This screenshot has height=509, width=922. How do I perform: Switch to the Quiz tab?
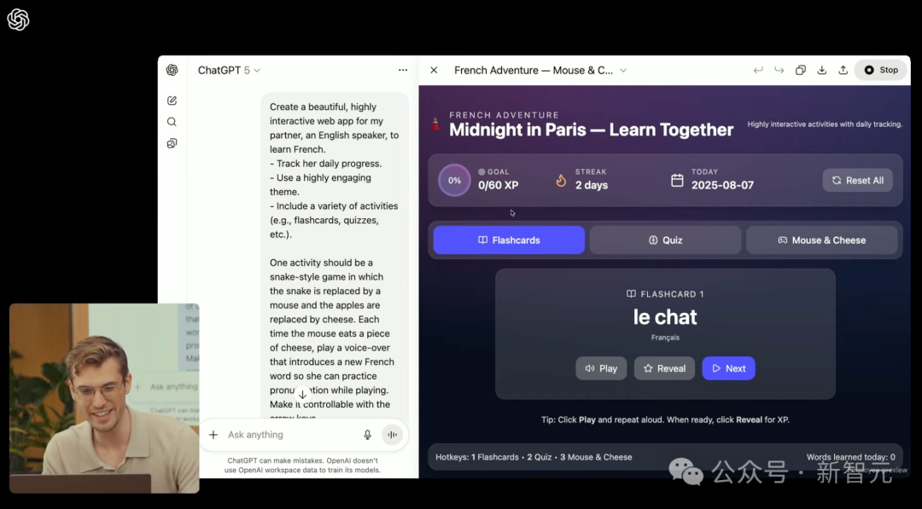(666, 240)
